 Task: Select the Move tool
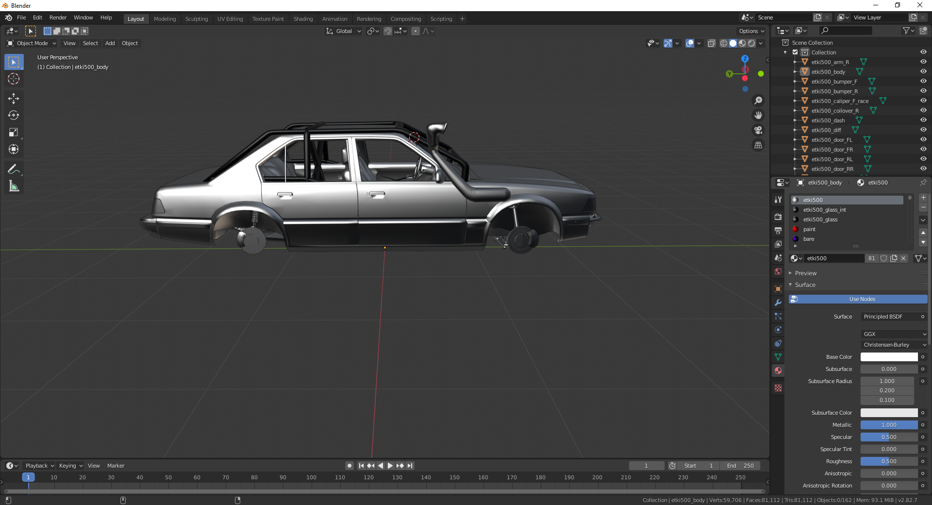tap(14, 99)
